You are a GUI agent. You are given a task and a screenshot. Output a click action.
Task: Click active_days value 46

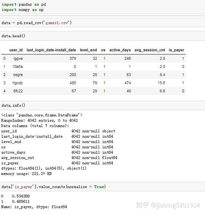[129, 91]
